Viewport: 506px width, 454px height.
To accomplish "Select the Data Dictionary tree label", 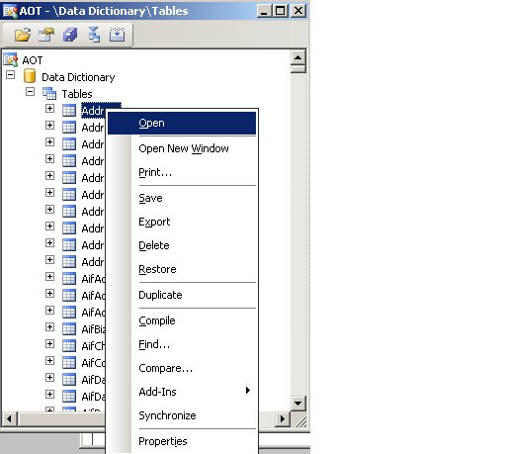I will [78, 77].
